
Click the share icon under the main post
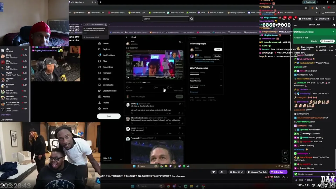click(x=182, y=87)
